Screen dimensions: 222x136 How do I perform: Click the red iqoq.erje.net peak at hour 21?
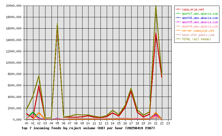156,34
